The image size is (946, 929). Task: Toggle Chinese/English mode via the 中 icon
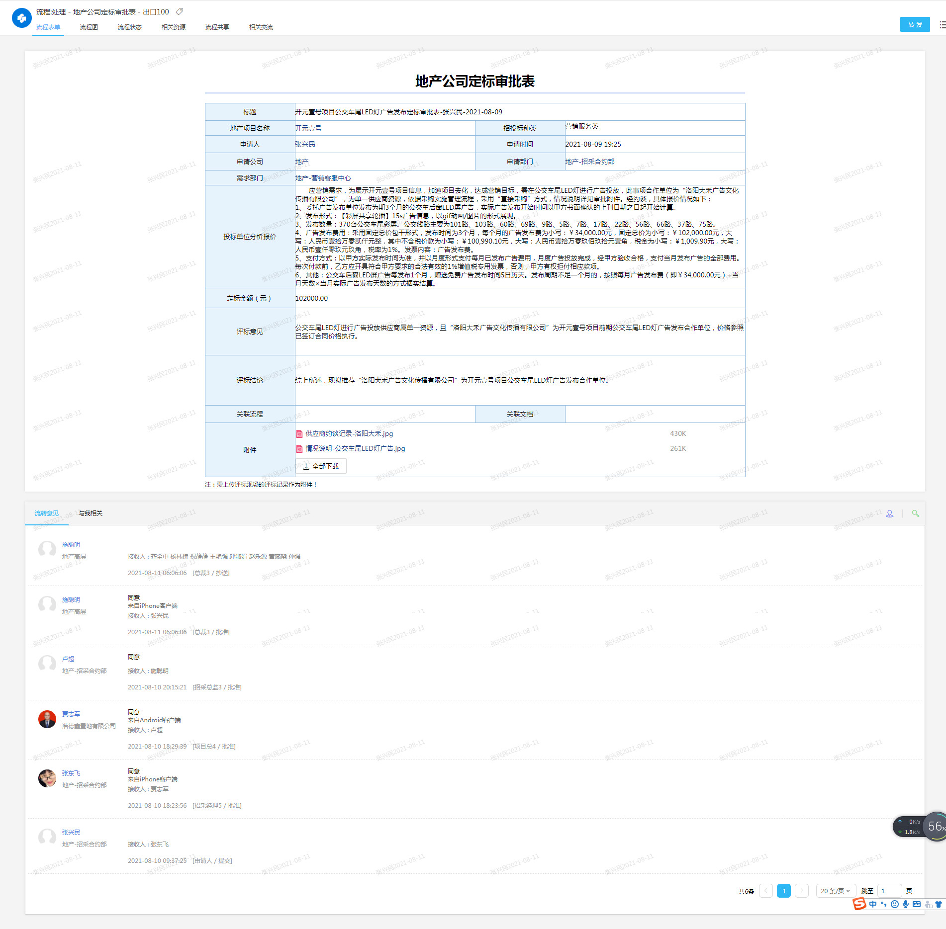(873, 904)
